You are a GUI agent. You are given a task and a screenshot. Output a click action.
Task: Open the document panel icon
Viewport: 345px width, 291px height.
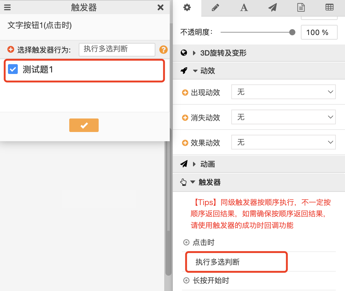[x=301, y=7]
